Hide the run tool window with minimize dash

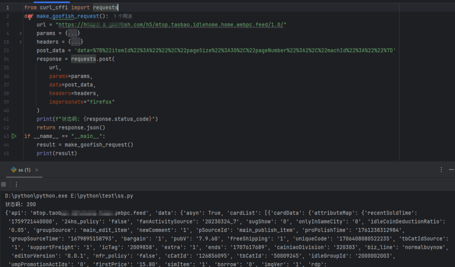click(451, 170)
